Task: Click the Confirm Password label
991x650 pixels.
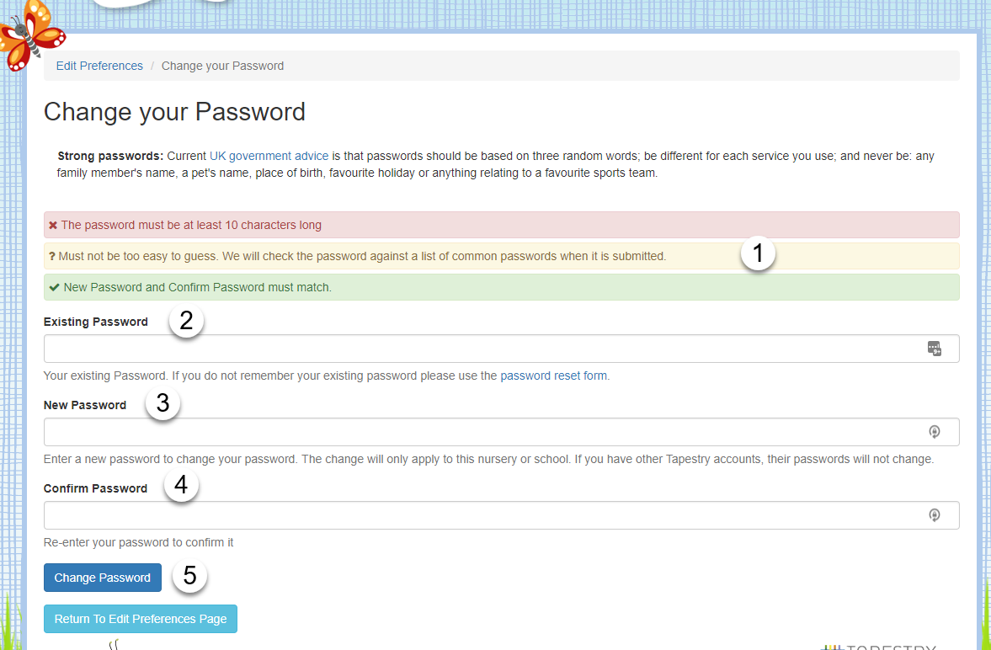Action: (x=95, y=488)
